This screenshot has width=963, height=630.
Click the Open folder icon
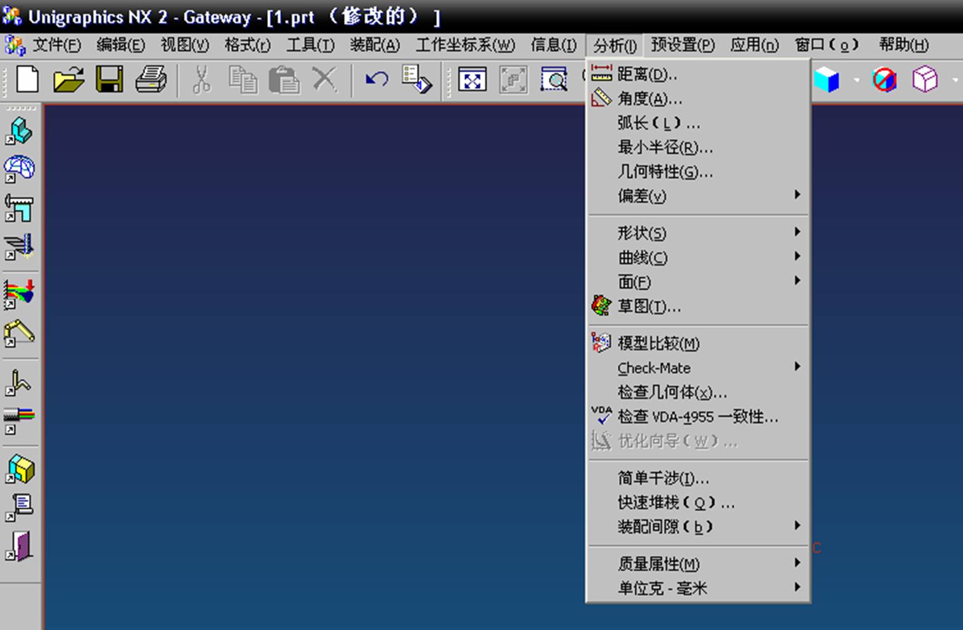point(68,80)
